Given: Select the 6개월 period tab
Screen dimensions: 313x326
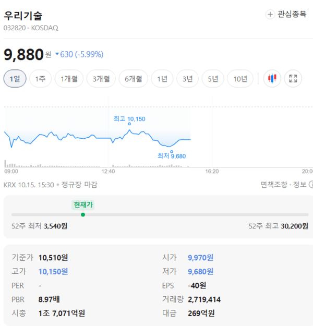Looking at the screenshot, I should [134, 79].
